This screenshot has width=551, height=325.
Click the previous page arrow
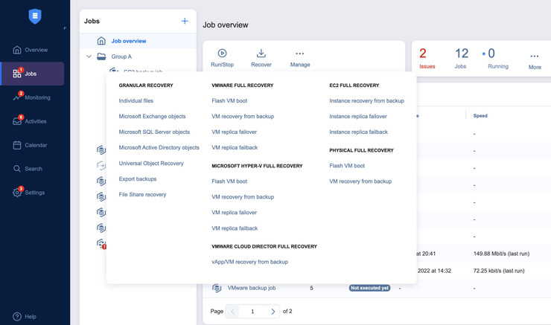coord(233,311)
